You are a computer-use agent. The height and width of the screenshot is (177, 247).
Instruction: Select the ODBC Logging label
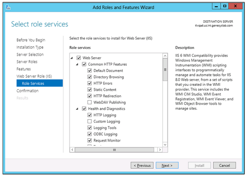(105, 134)
